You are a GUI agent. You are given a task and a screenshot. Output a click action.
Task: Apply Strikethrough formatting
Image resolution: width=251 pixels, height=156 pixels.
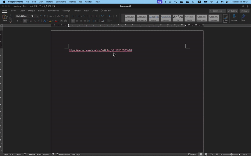click(31, 21)
